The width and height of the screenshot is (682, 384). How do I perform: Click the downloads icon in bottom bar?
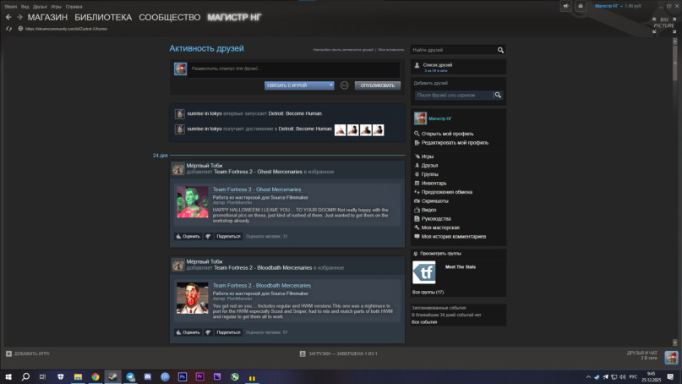(x=303, y=354)
